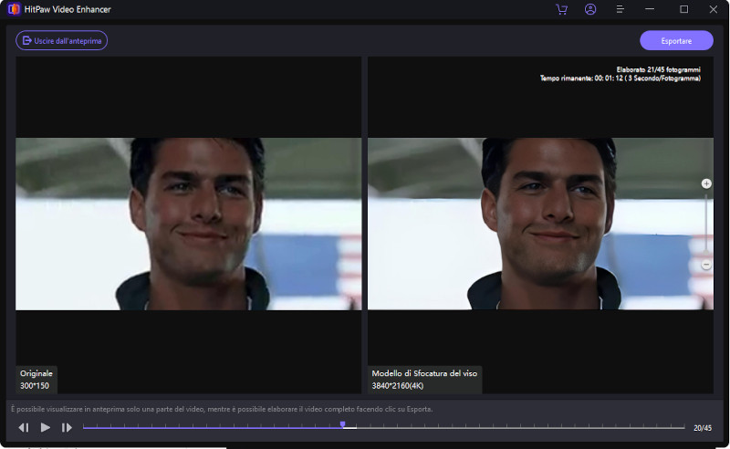Click the unplayed portion of the timeline

pyautogui.click(x=511, y=427)
